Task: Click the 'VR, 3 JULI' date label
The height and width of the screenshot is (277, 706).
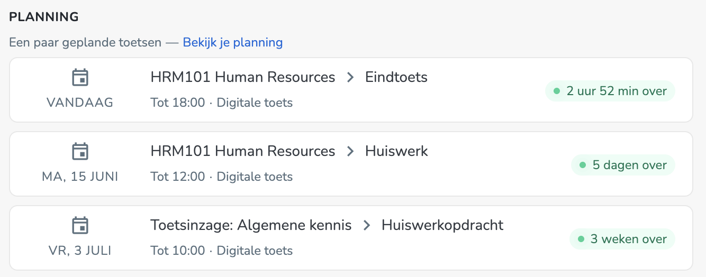Action: tap(80, 251)
